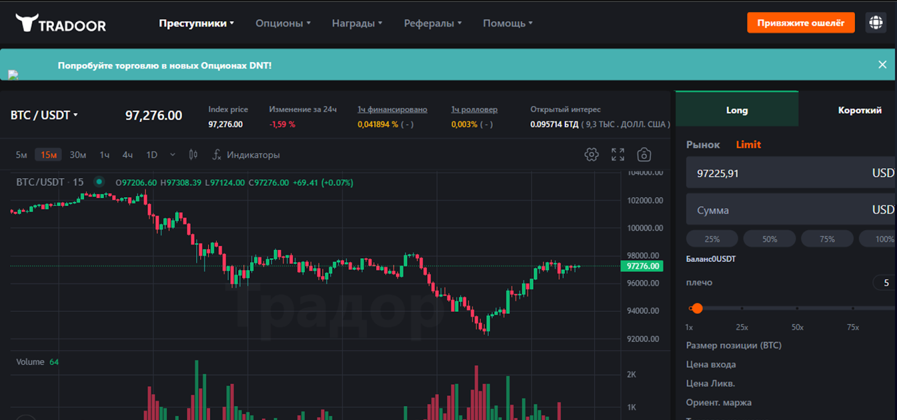Open Опционы dropdown menu
This screenshot has width=897, height=420.
(283, 23)
